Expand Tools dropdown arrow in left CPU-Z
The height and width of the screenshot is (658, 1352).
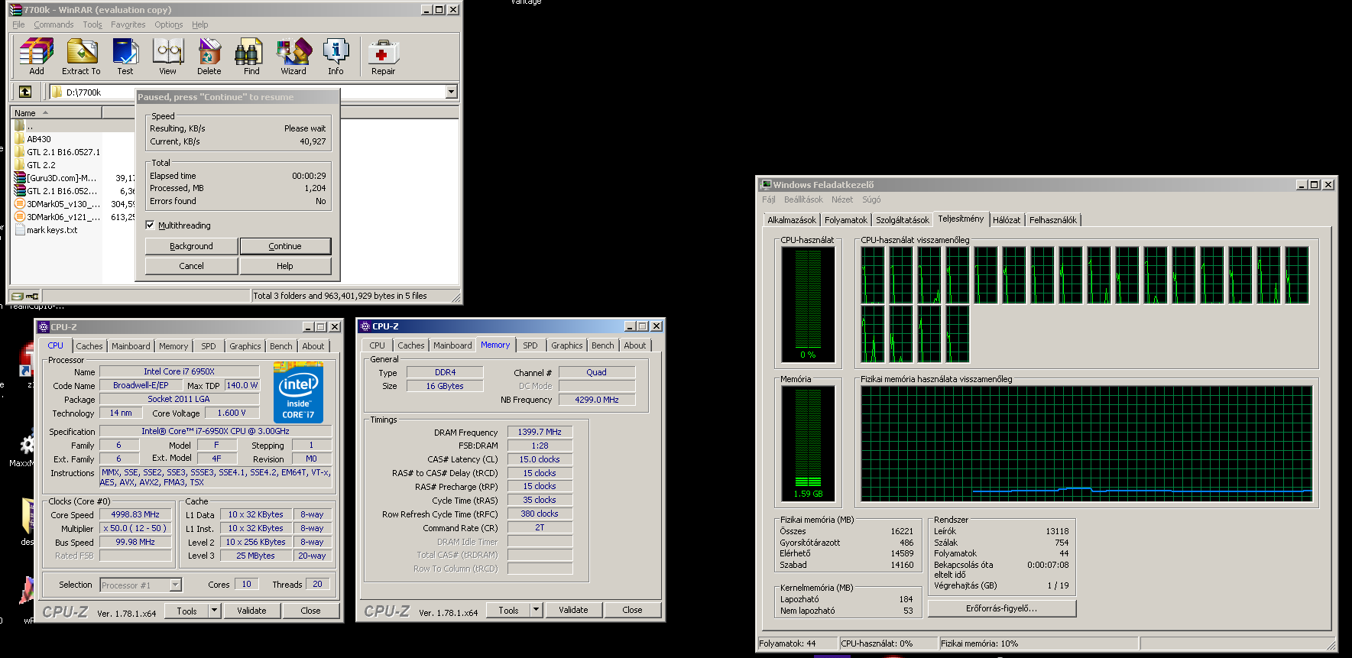point(215,611)
